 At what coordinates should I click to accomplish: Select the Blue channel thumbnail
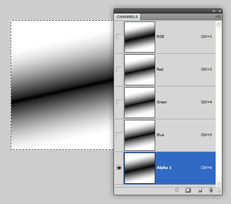[140, 135]
